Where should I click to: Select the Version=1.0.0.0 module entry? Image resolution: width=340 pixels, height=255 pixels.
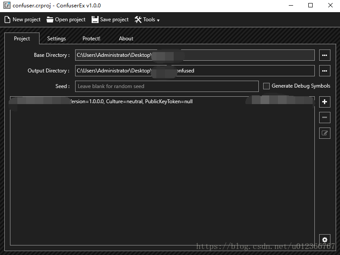(x=162, y=101)
